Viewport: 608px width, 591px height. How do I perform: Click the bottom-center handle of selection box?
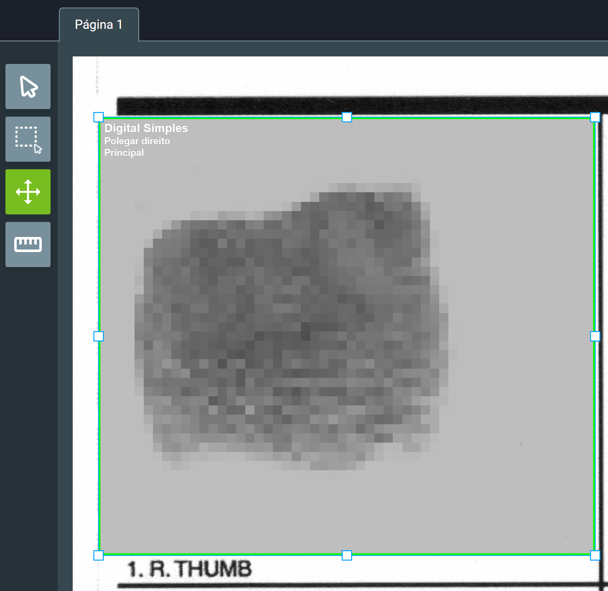347,555
